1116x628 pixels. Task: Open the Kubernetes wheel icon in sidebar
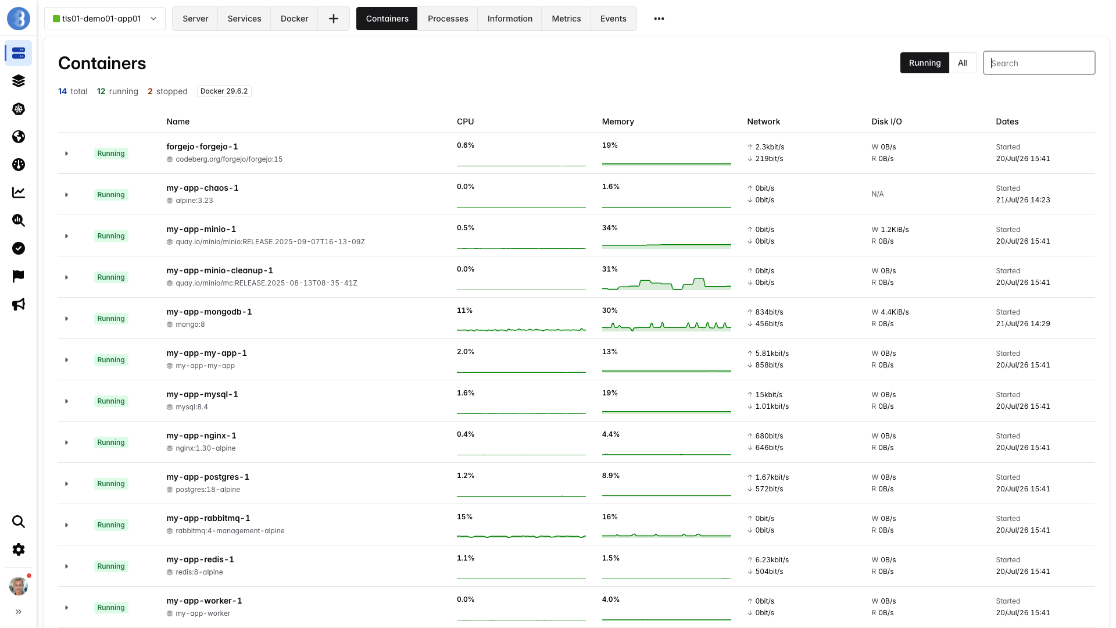pyautogui.click(x=19, y=109)
